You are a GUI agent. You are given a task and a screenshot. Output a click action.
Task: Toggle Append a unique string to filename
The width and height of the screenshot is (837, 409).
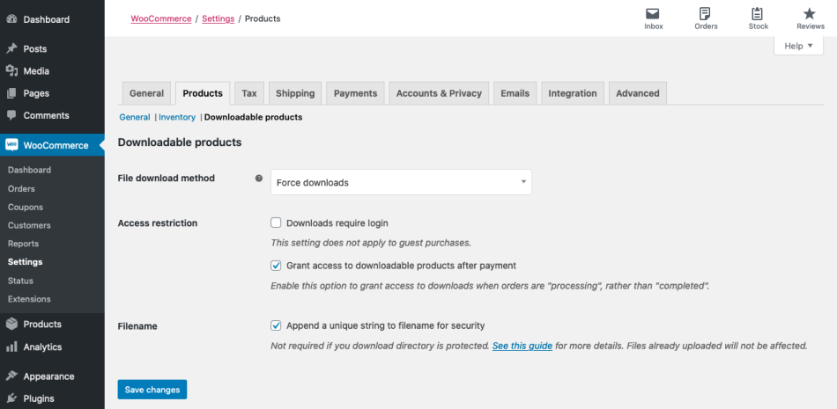(x=276, y=325)
